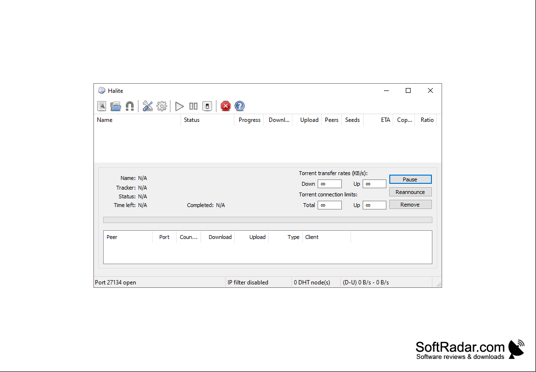Focus the Up connection limit field
This screenshot has height=372, width=536.
click(x=374, y=205)
